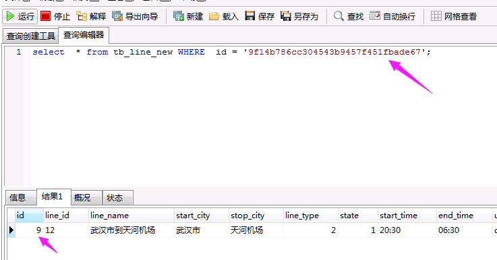This screenshot has width=497, height=260.
Task: Click cell 武汉市到天河机场
Action: pos(131,230)
